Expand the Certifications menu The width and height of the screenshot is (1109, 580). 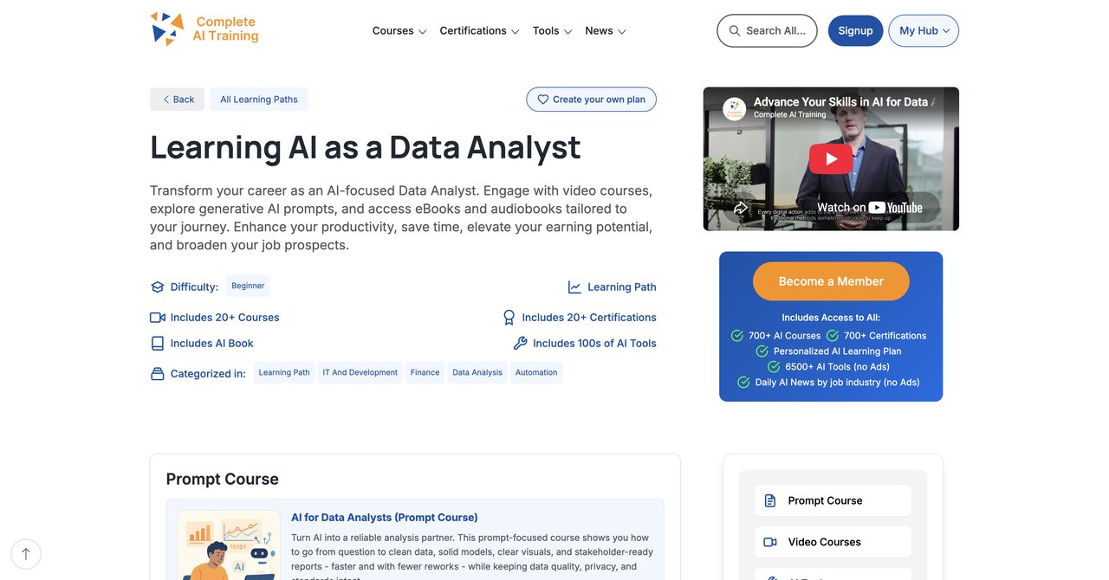coord(479,31)
